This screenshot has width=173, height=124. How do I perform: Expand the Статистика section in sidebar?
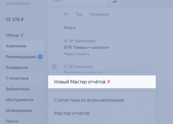click(17, 78)
